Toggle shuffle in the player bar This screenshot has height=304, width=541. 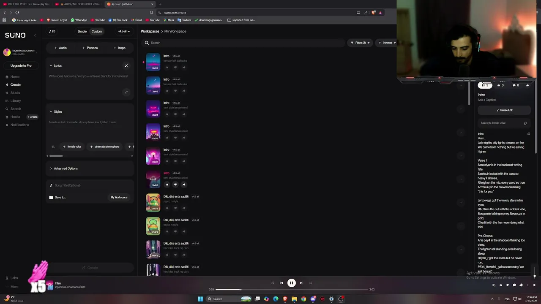(x=272, y=283)
